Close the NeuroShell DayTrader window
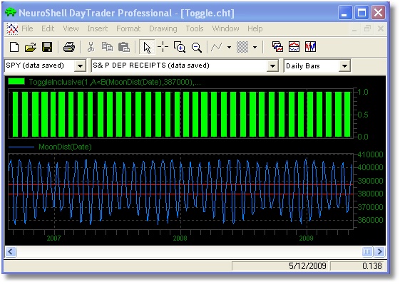Screen dimensions: 400x284 [x=378, y=13]
